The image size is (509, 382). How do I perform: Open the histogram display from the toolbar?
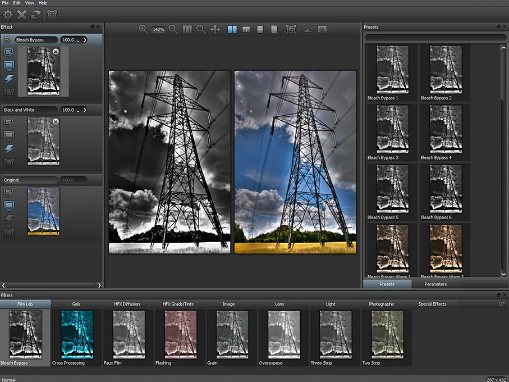click(308, 29)
